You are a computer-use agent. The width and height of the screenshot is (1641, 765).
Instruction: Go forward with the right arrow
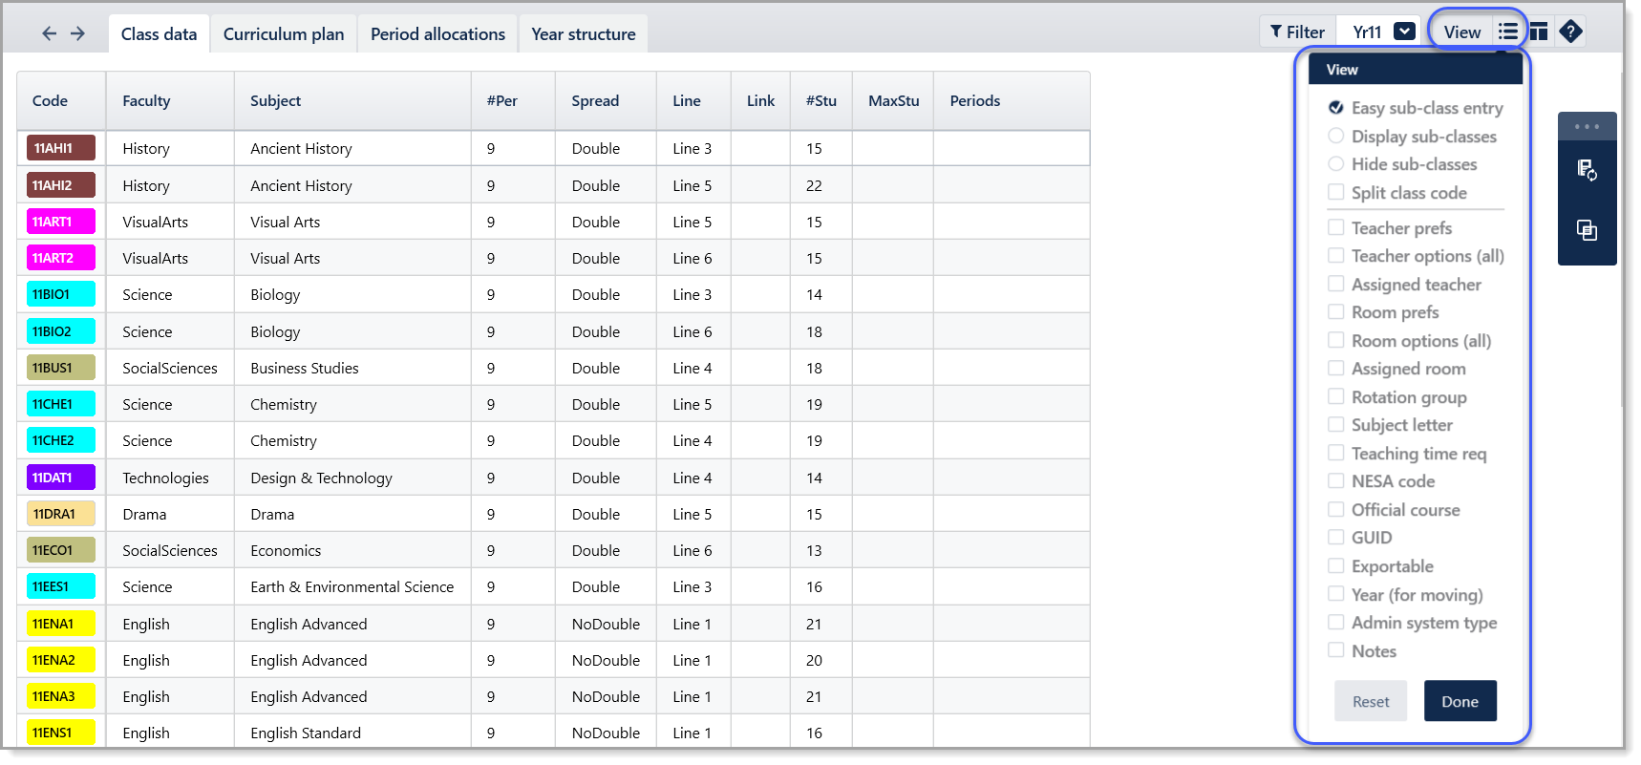click(x=77, y=33)
